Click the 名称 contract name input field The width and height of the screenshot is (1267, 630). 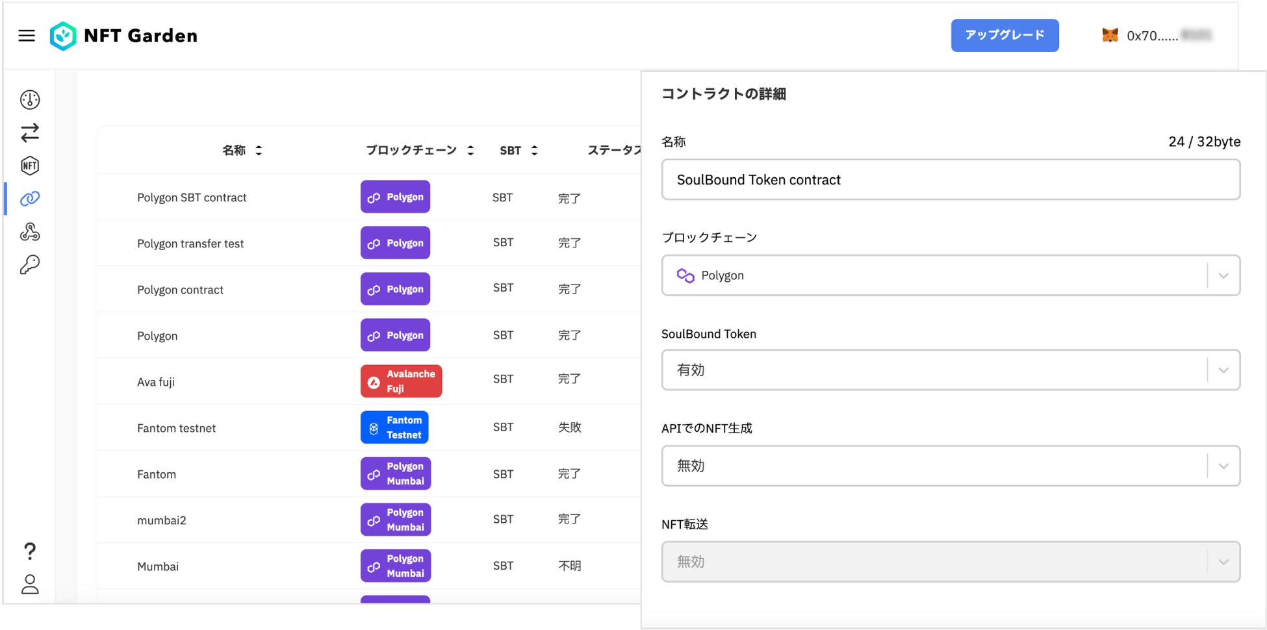pyautogui.click(x=950, y=180)
